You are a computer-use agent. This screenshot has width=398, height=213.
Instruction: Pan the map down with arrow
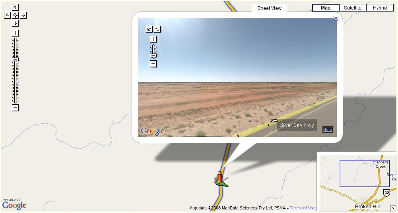coord(15,23)
